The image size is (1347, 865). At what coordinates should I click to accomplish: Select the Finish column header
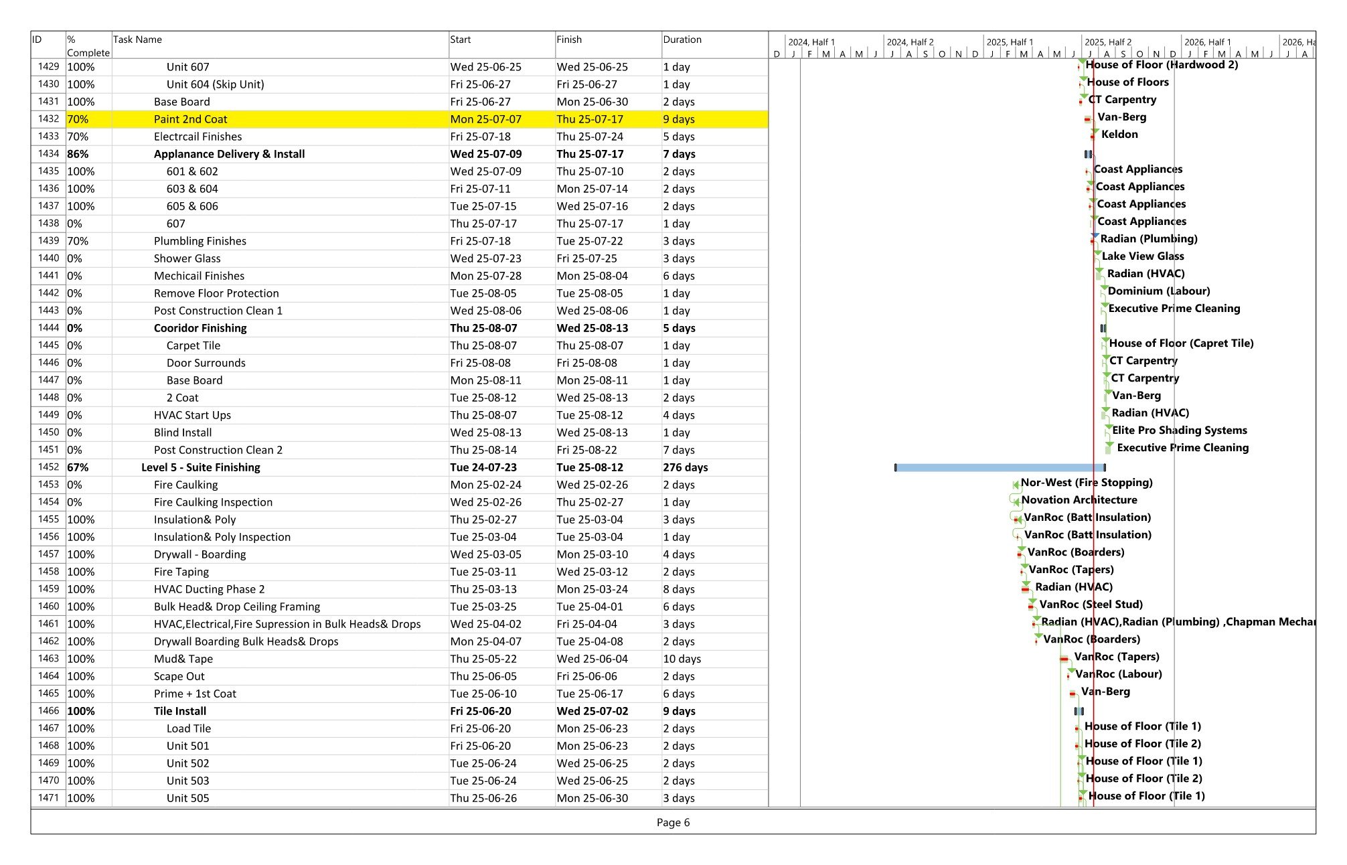click(568, 40)
